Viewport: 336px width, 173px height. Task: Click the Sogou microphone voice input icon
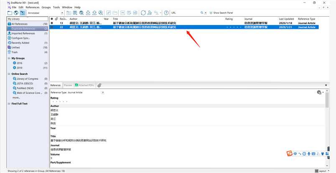pyautogui.click(x=309, y=154)
